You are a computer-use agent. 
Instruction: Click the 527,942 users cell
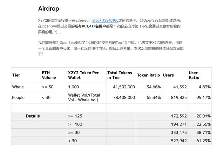175,141
